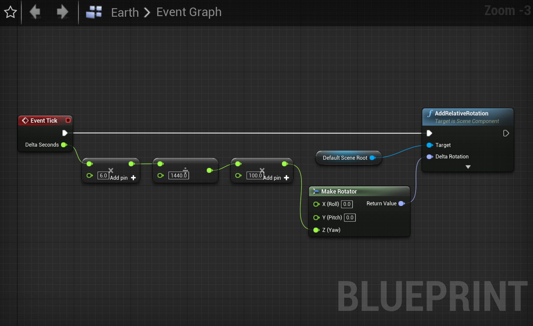Edit the X (Roll) 0.0 value
This screenshot has width=533, height=326.
(x=347, y=204)
